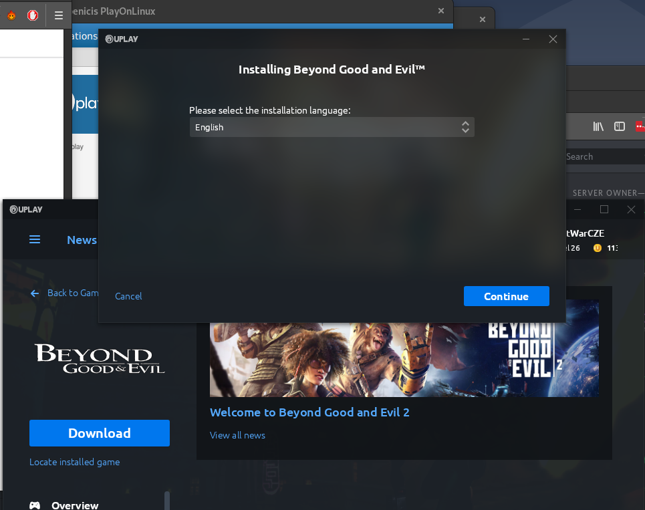The image size is (645, 510).
Task: Open the Uplay hamburger menu
Action: (x=35, y=239)
